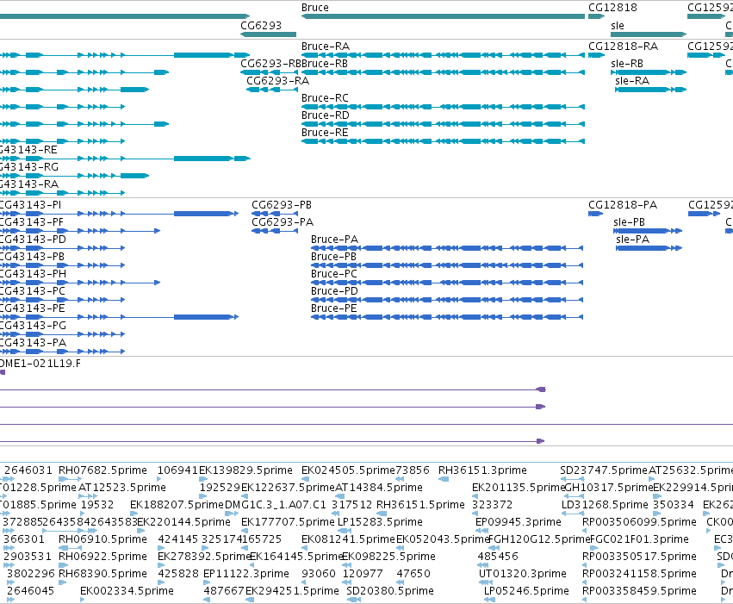Select the CG6293-PA protein label
The image size is (733, 604).
[x=283, y=222]
